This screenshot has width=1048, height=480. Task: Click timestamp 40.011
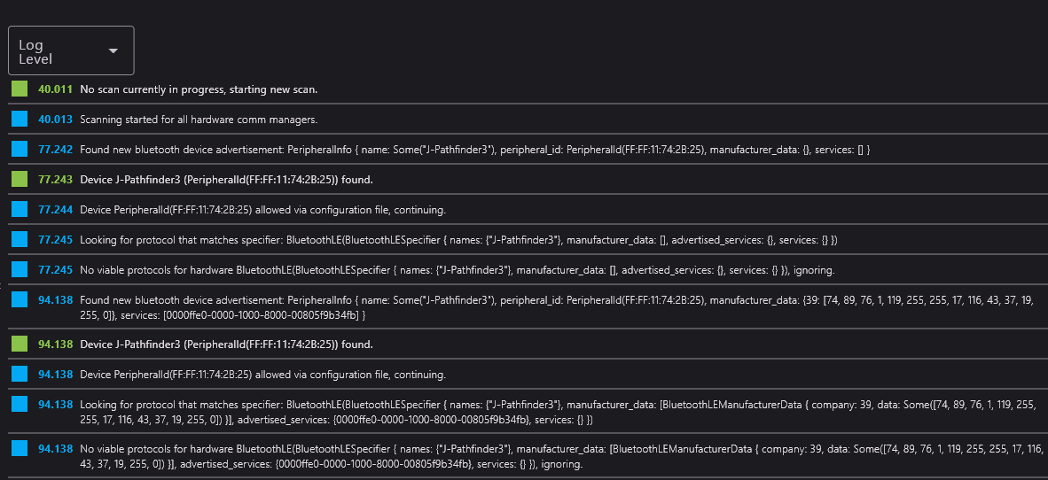coord(56,89)
